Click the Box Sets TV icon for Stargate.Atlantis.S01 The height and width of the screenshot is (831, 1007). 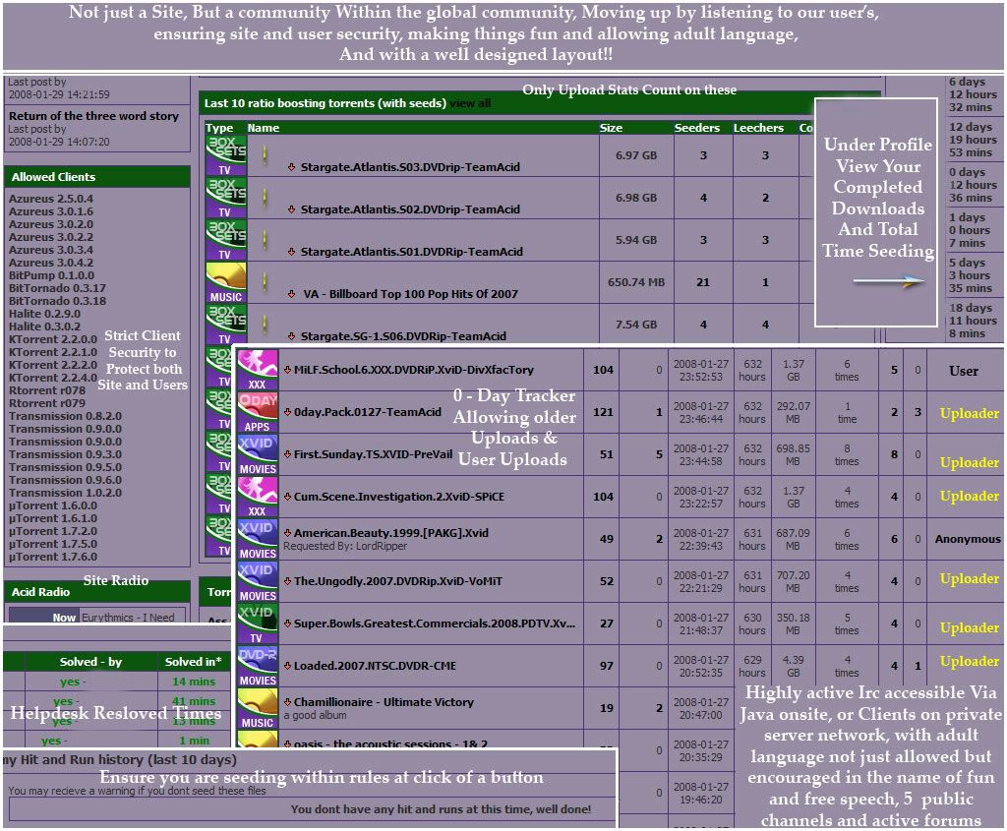(226, 240)
